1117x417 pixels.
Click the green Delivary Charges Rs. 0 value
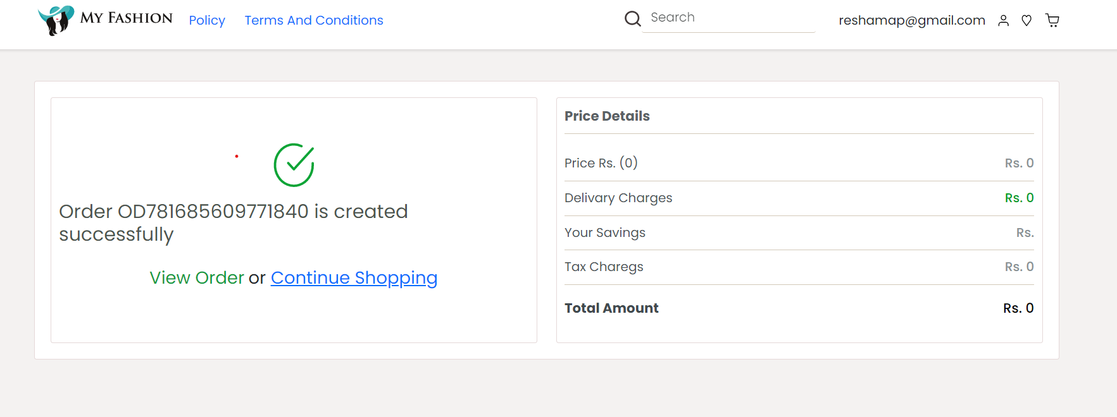[1019, 198]
